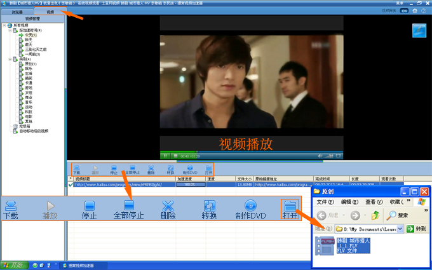432x270 pixels.
Task: Select the FLASH FLV file icon
Action: [325, 246]
